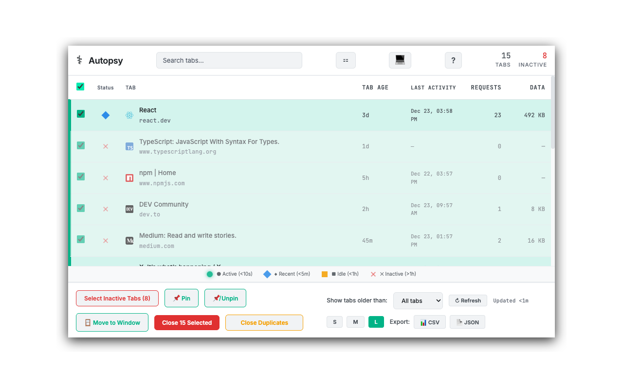623x389 pixels.
Task: Click the DEV Community favicon
Action: point(129,209)
